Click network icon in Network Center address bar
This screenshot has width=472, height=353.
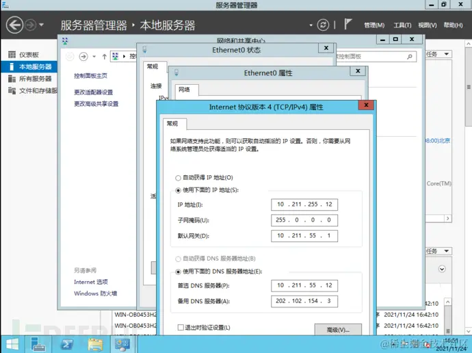[116, 56]
